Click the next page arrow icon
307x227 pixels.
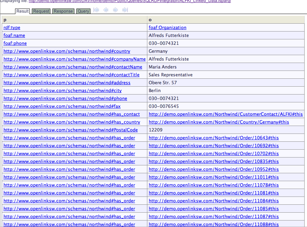pyautogui.click(x=115, y=10)
